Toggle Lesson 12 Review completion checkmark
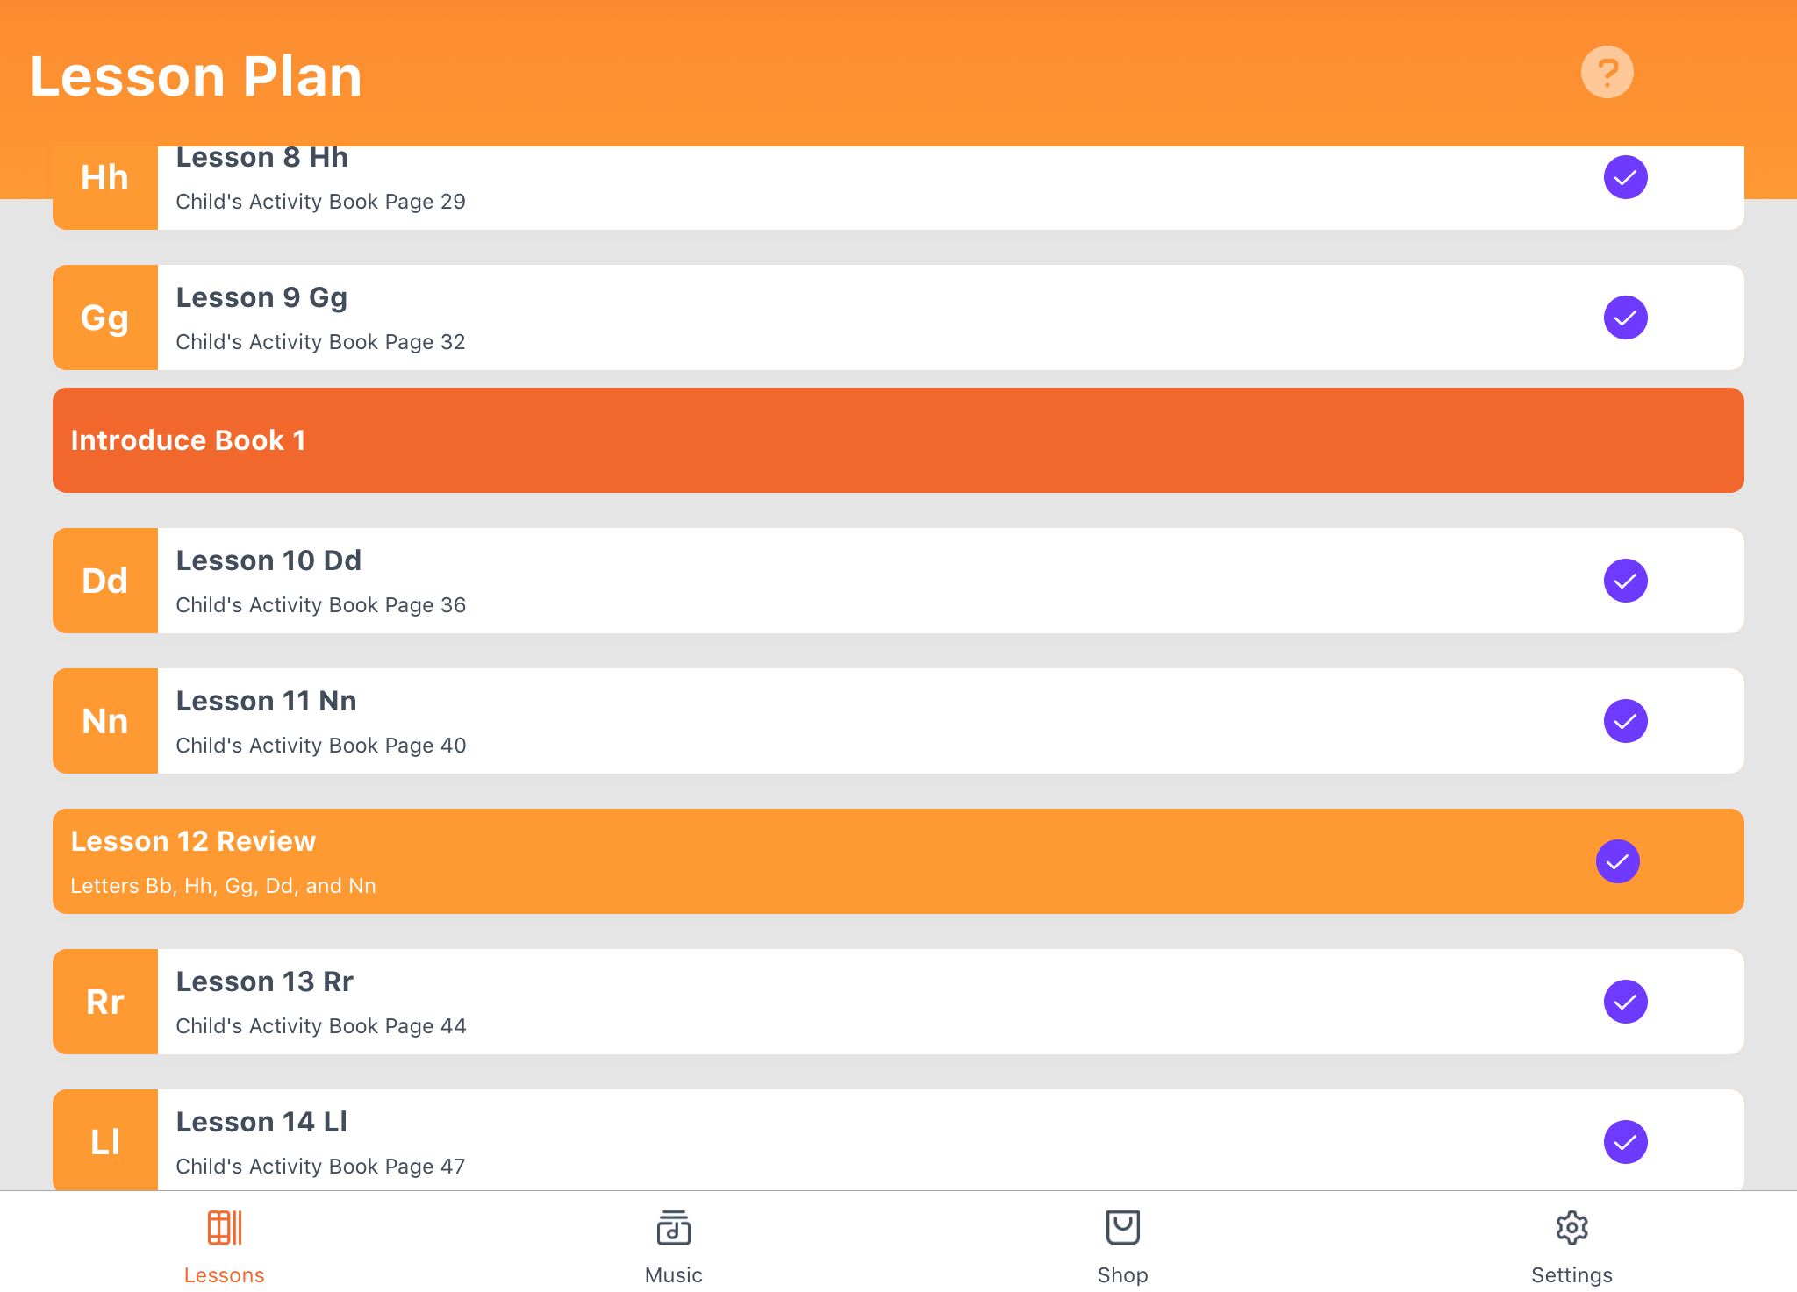Viewport: 1797px width, 1292px height. 1617,861
